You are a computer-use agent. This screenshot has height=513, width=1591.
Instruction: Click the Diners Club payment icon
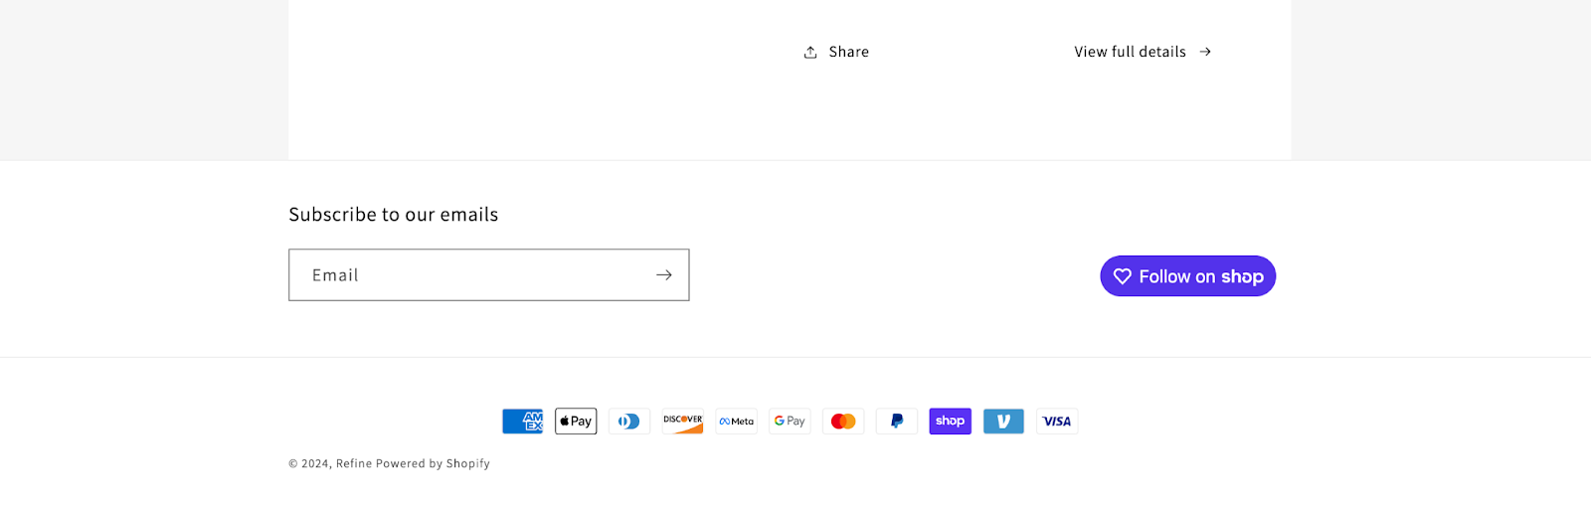pyautogui.click(x=629, y=422)
